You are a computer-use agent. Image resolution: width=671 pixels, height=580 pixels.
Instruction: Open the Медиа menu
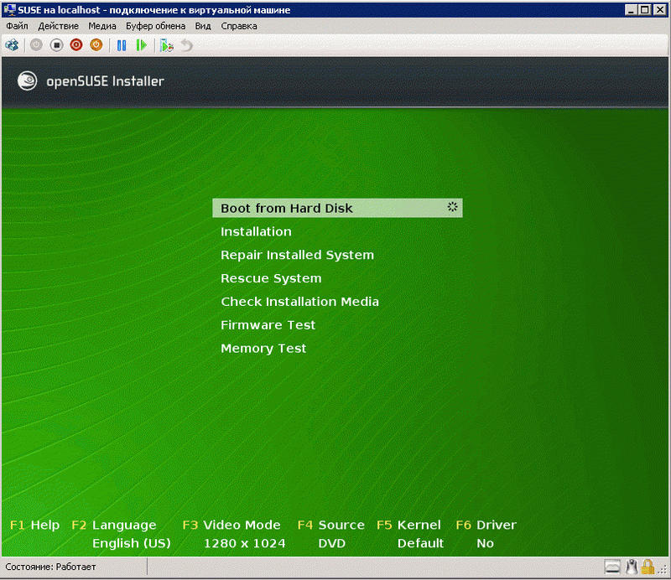101,26
